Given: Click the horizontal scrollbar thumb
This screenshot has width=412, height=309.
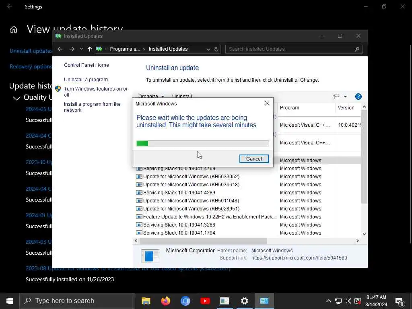Looking at the screenshot, I should coord(203,241).
